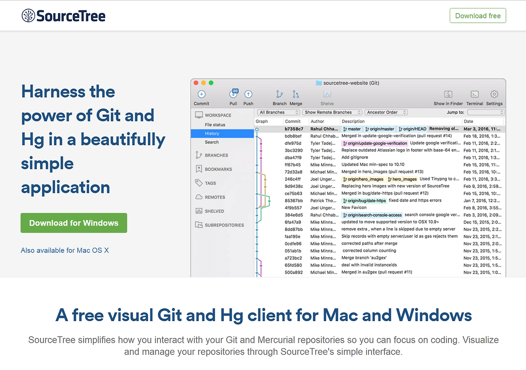The width and height of the screenshot is (526, 370).
Task: Click the folder icon beside sourcetree-website title
Action: pyautogui.click(x=318, y=83)
